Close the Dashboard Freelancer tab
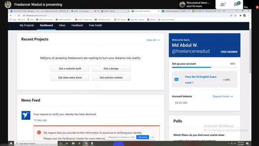This screenshot has width=259, height=146. click(x=158, y=11)
